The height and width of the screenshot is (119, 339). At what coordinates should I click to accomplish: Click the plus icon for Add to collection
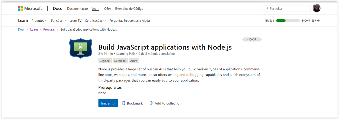(x=151, y=103)
